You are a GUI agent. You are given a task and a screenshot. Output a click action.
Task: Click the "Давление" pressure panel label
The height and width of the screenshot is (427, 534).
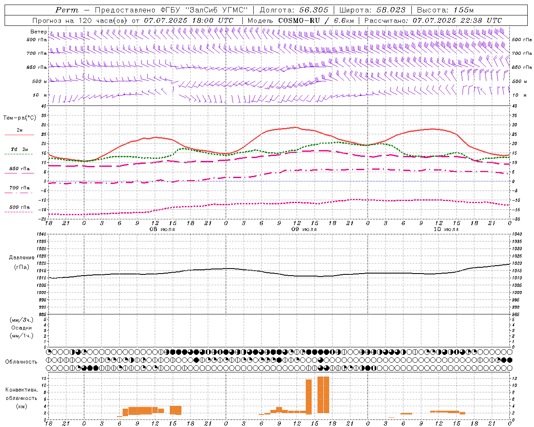click(22, 258)
